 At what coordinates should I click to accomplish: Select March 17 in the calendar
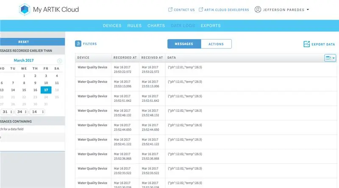pos(46,90)
